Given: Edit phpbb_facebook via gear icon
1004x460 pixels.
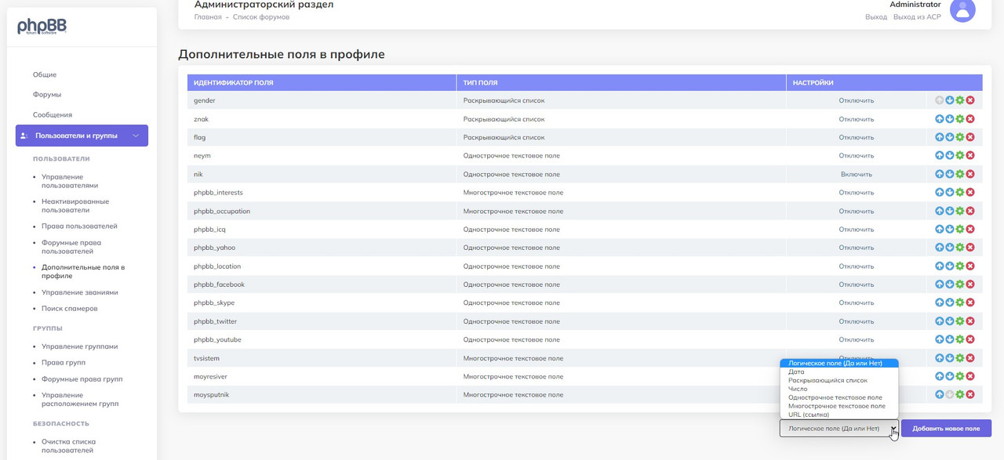Looking at the screenshot, I should [x=960, y=284].
